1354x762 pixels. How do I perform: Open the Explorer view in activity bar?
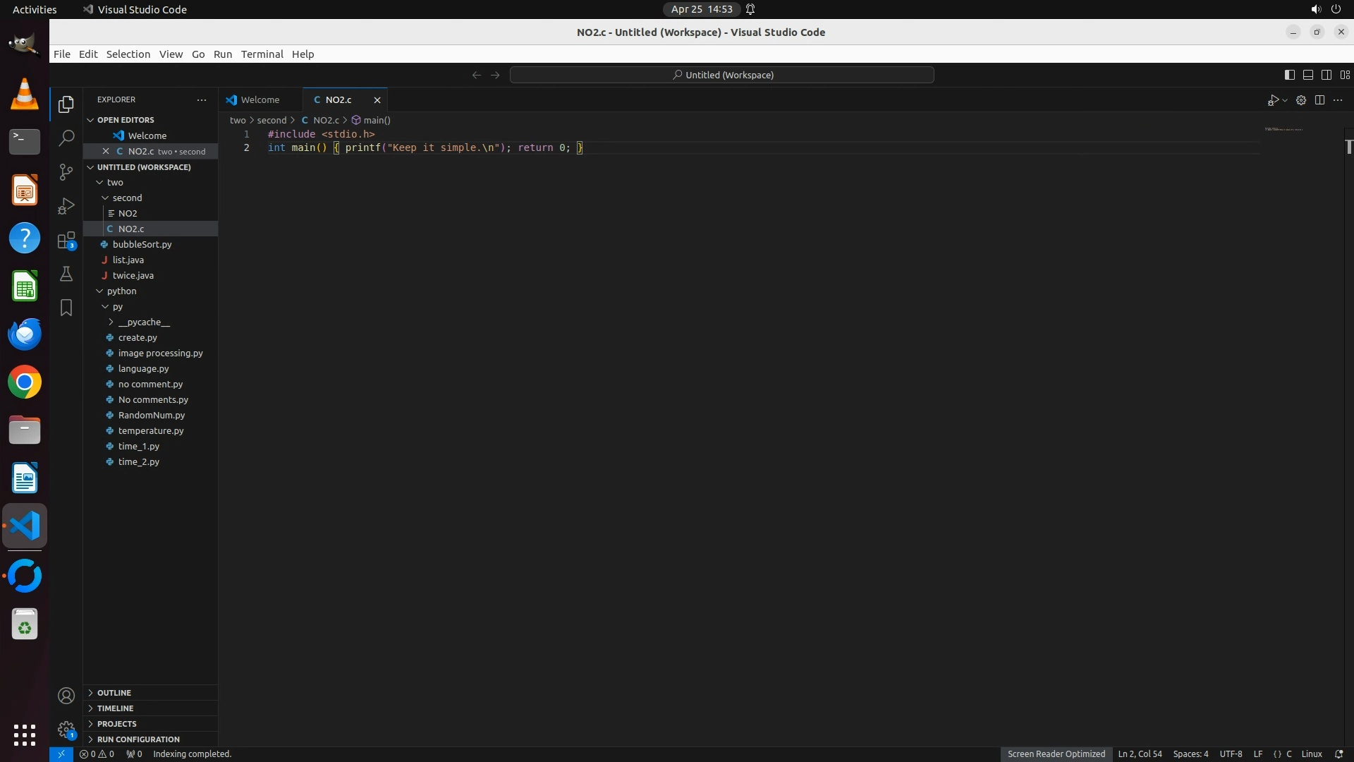(66, 104)
